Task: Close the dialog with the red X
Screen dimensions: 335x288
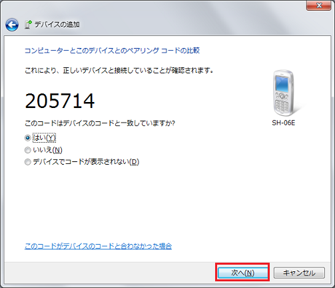Action: 318,5
